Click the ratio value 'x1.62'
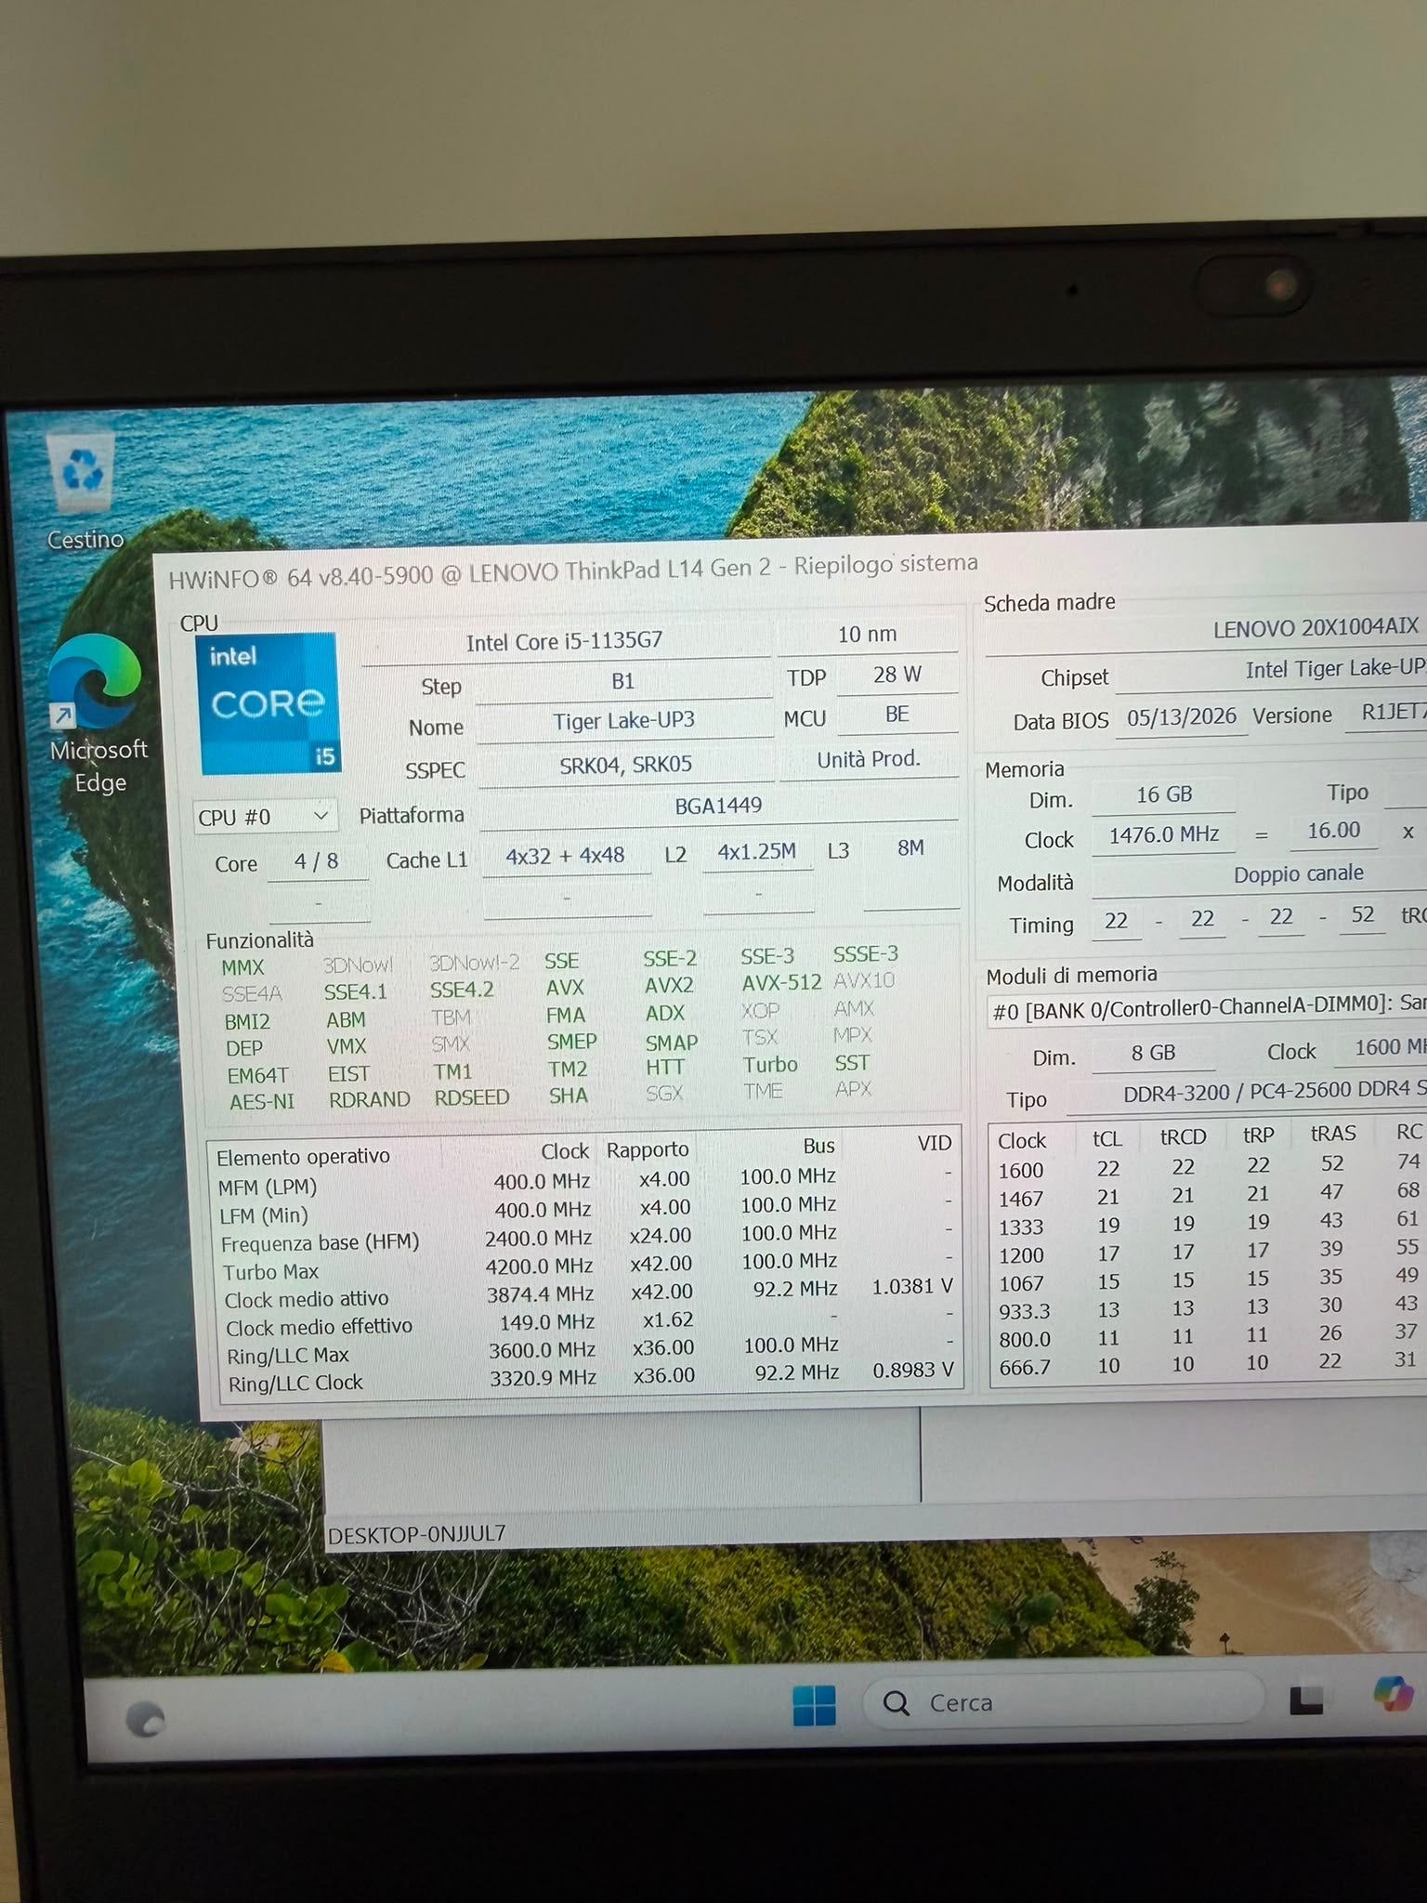This screenshot has width=1427, height=1903. tap(668, 1319)
